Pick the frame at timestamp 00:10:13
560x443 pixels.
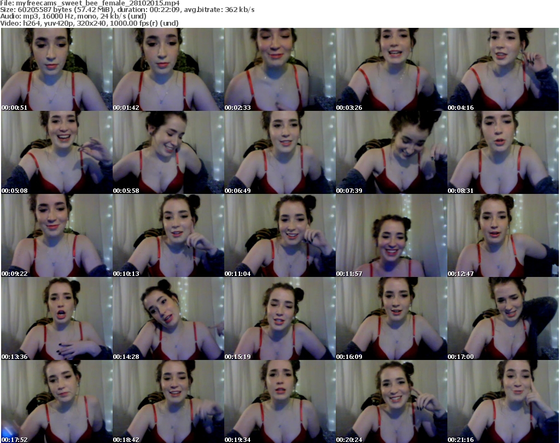168,235
